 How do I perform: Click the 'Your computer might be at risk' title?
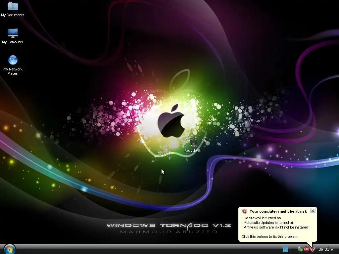click(x=278, y=211)
